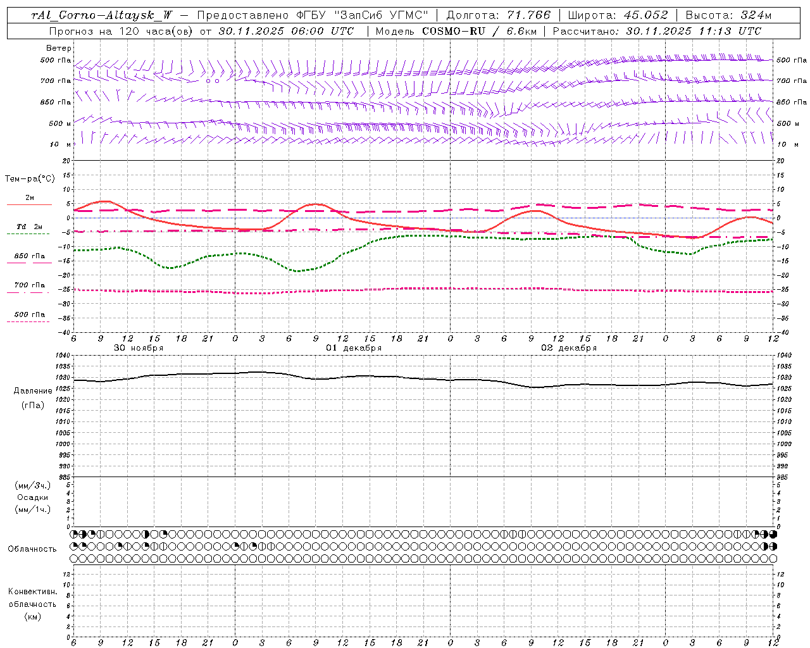Click the 500 м wind level label on the left
This screenshot has height=648, width=810.
point(60,123)
